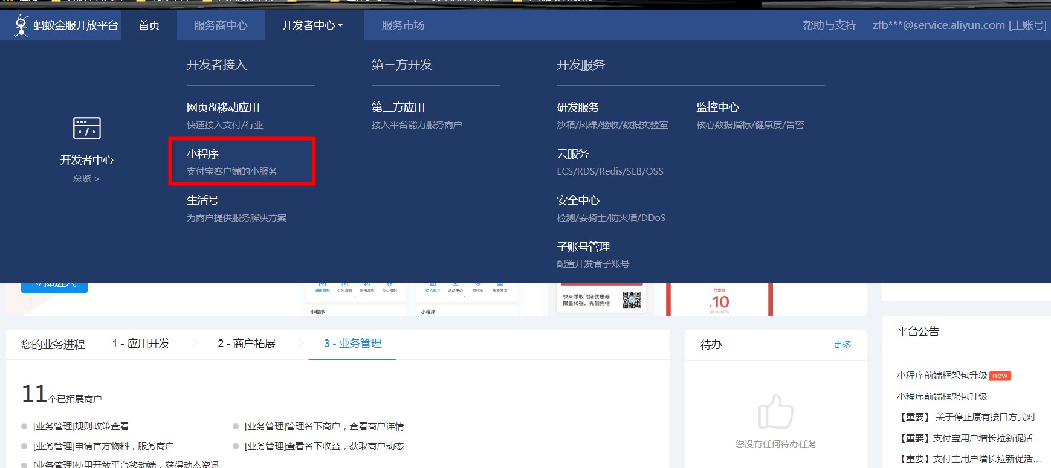1051x468 pixels.
Task: Select 网页&移动应用 menu entry
Action: [223, 107]
